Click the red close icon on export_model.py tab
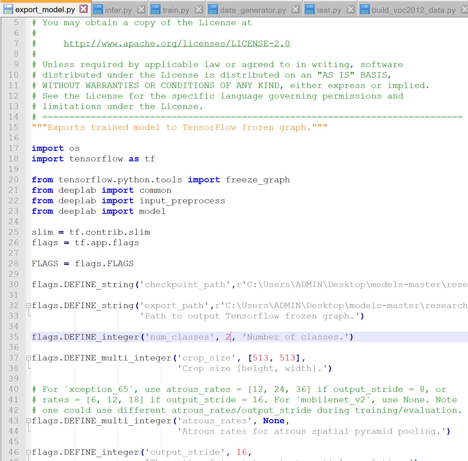The width and height of the screenshot is (468, 461). coord(83,9)
